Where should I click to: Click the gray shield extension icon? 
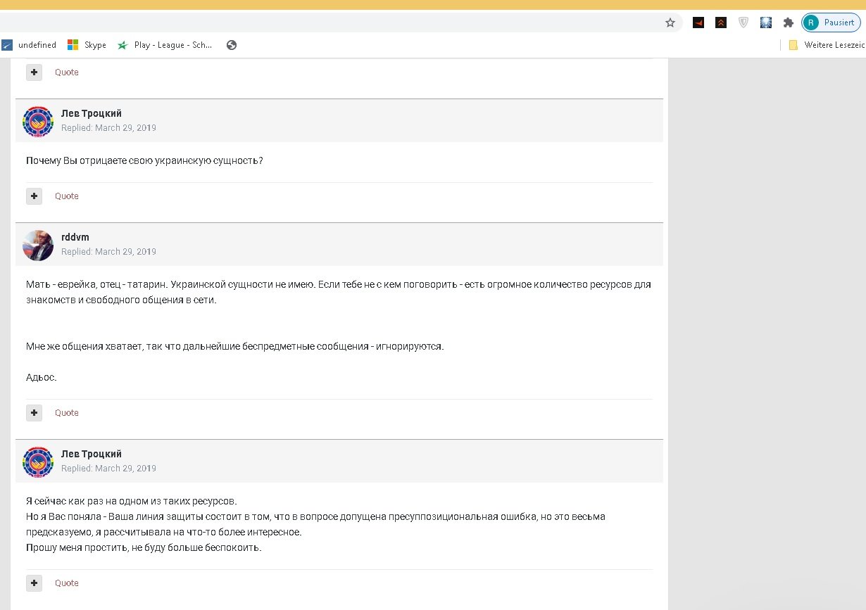(743, 23)
